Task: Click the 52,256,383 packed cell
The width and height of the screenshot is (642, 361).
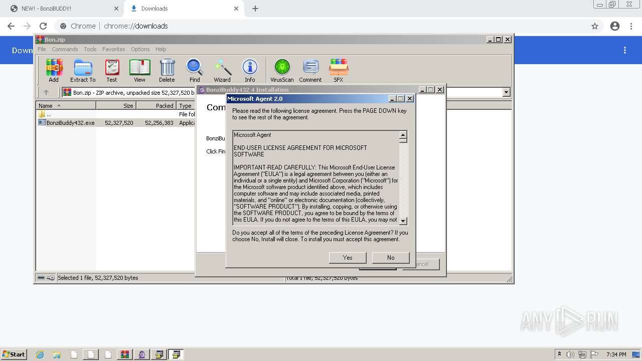Action: point(159,123)
